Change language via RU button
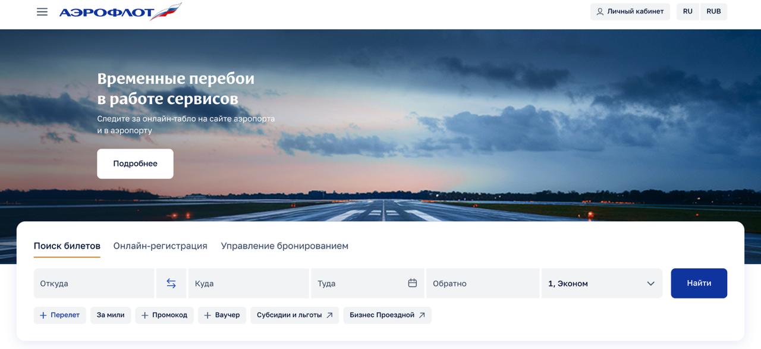This screenshot has width=761, height=349. (x=688, y=12)
